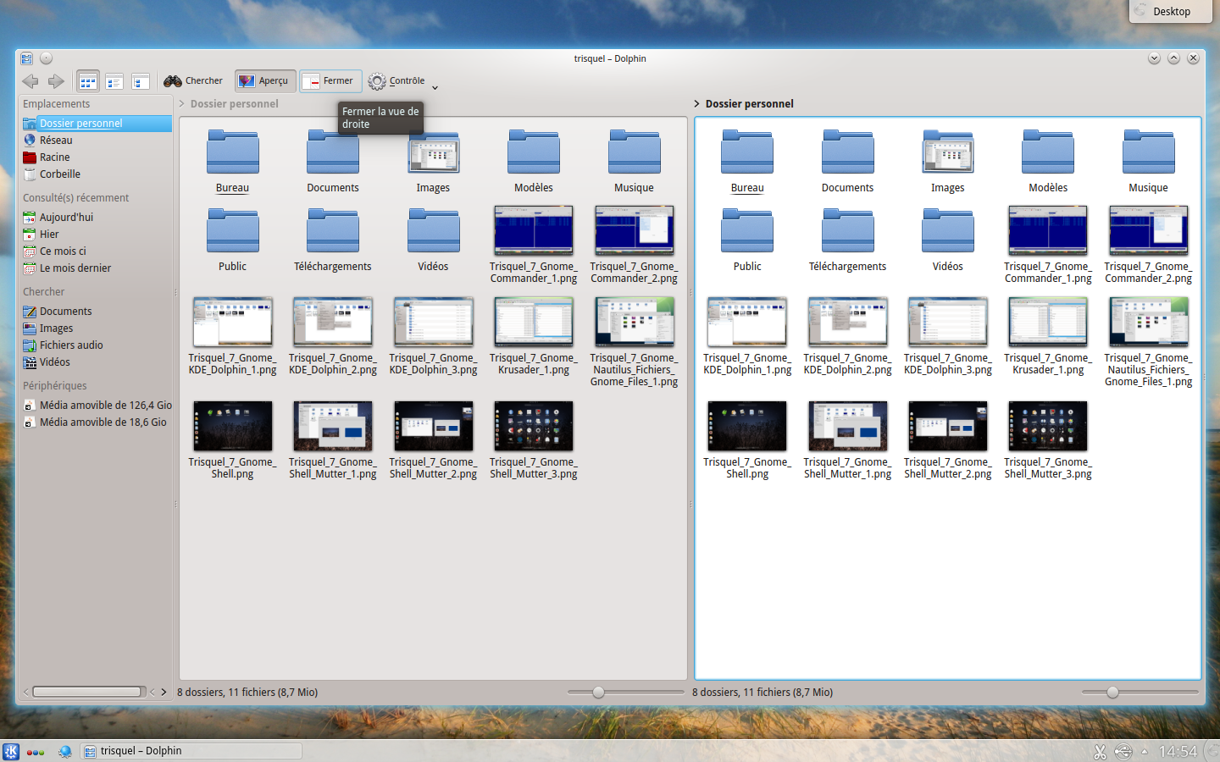Click places panel horizontal scrollbar
Image resolution: width=1220 pixels, height=762 pixels.
pyautogui.click(x=86, y=692)
